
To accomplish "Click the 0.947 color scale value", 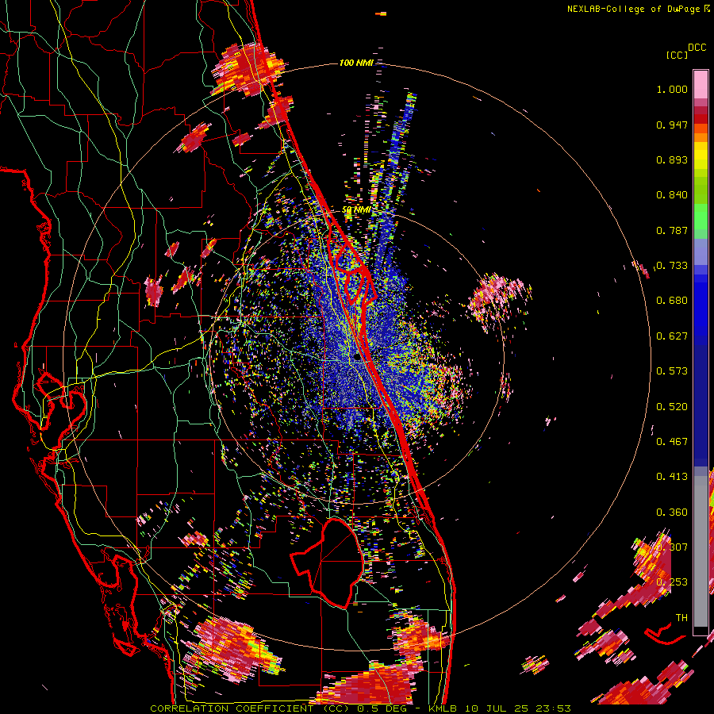I will (672, 125).
